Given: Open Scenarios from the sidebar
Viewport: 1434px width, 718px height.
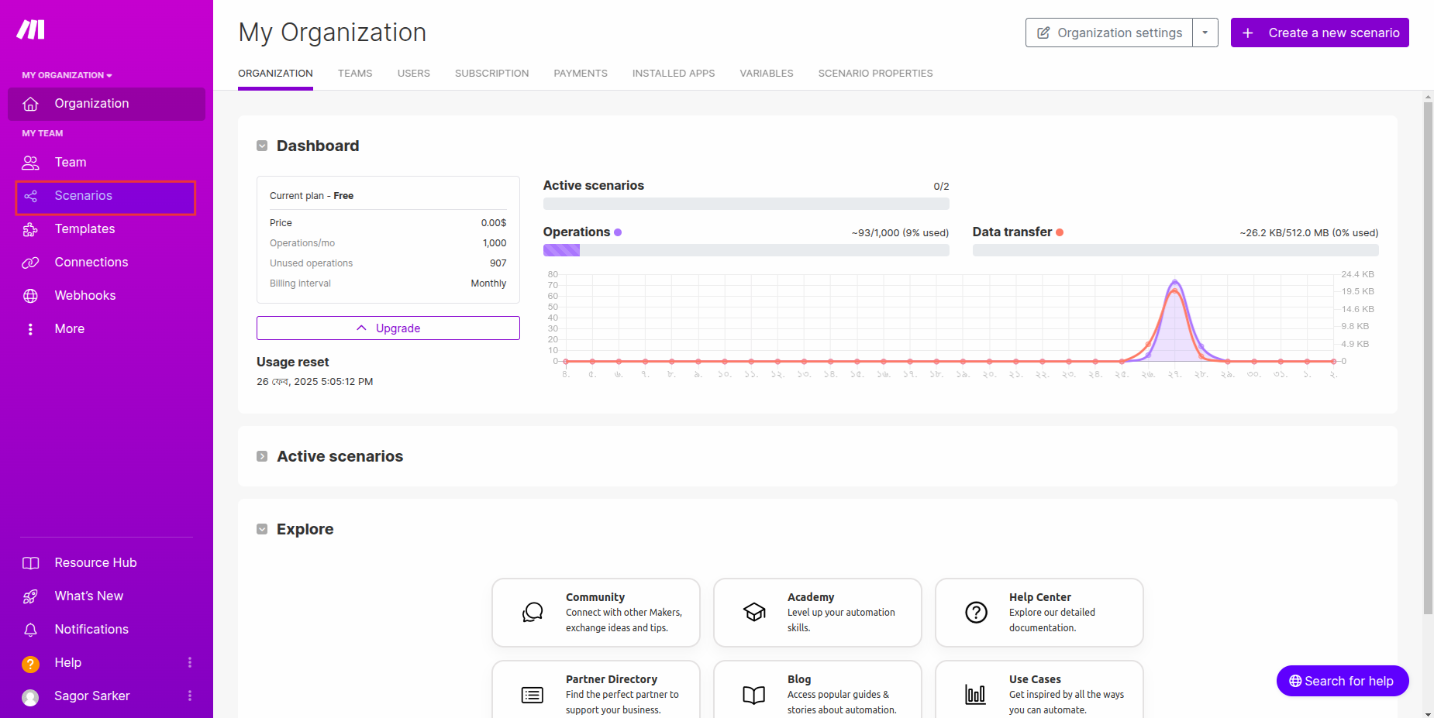Looking at the screenshot, I should [83, 196].
